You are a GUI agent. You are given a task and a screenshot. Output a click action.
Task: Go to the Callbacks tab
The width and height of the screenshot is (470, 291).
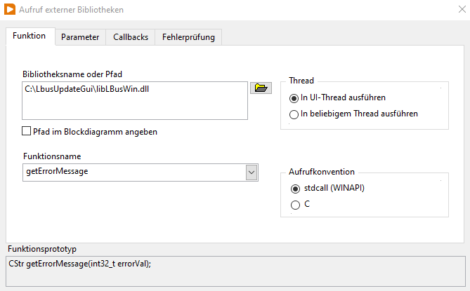point(131,37)
